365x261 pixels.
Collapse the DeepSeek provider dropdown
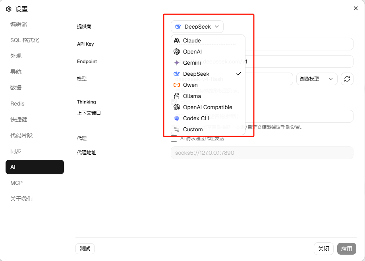pos(197,27)
